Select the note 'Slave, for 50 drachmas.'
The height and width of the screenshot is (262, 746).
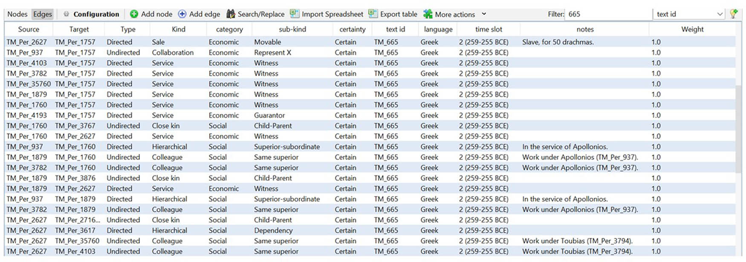tap(558, 42)
